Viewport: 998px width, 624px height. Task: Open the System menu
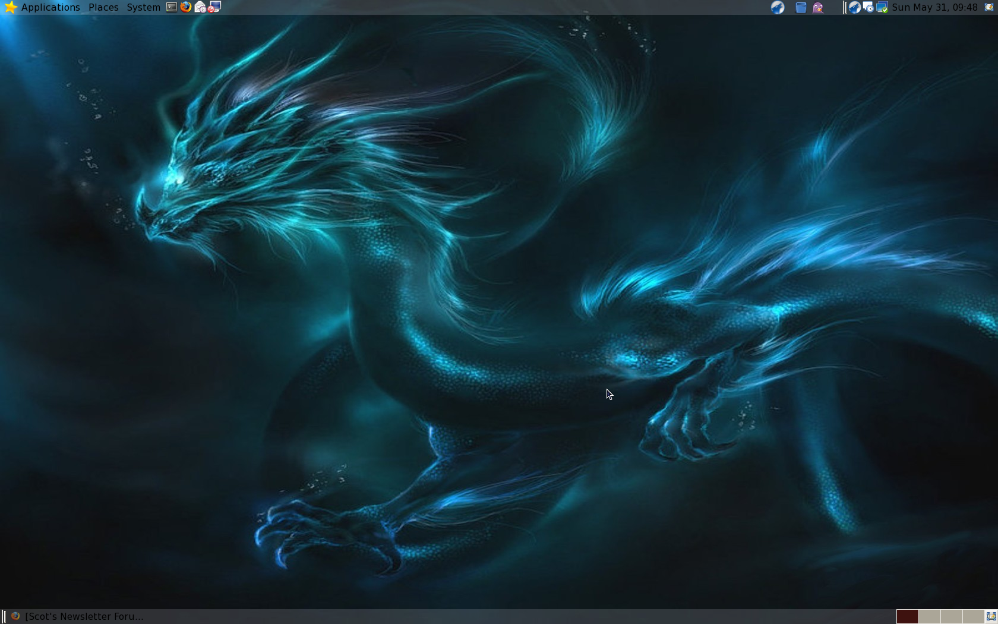pos(143,7)
